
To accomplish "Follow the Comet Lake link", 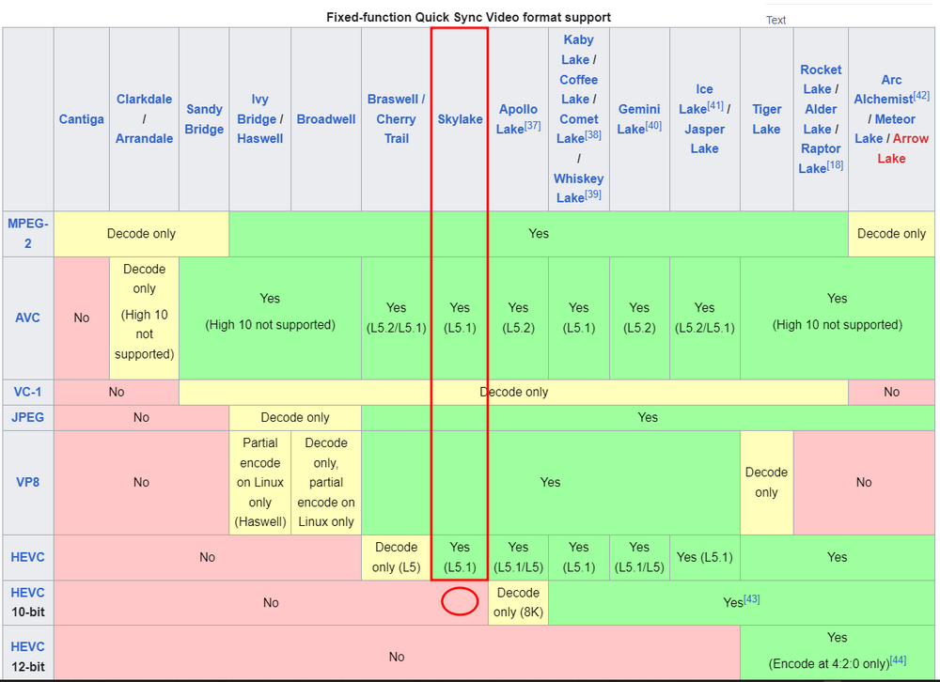I will (577, 129).
